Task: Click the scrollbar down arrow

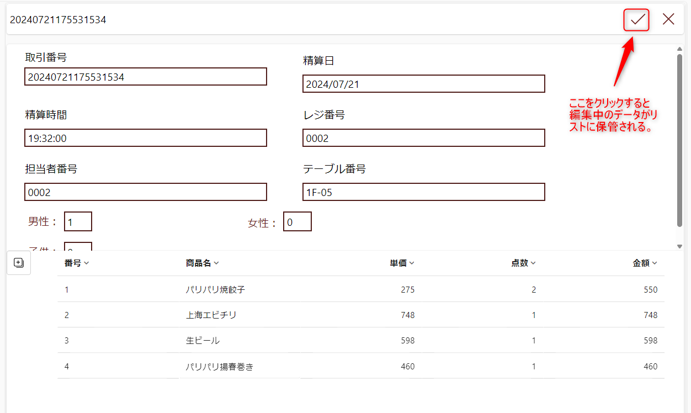Action: coord(679,246)
